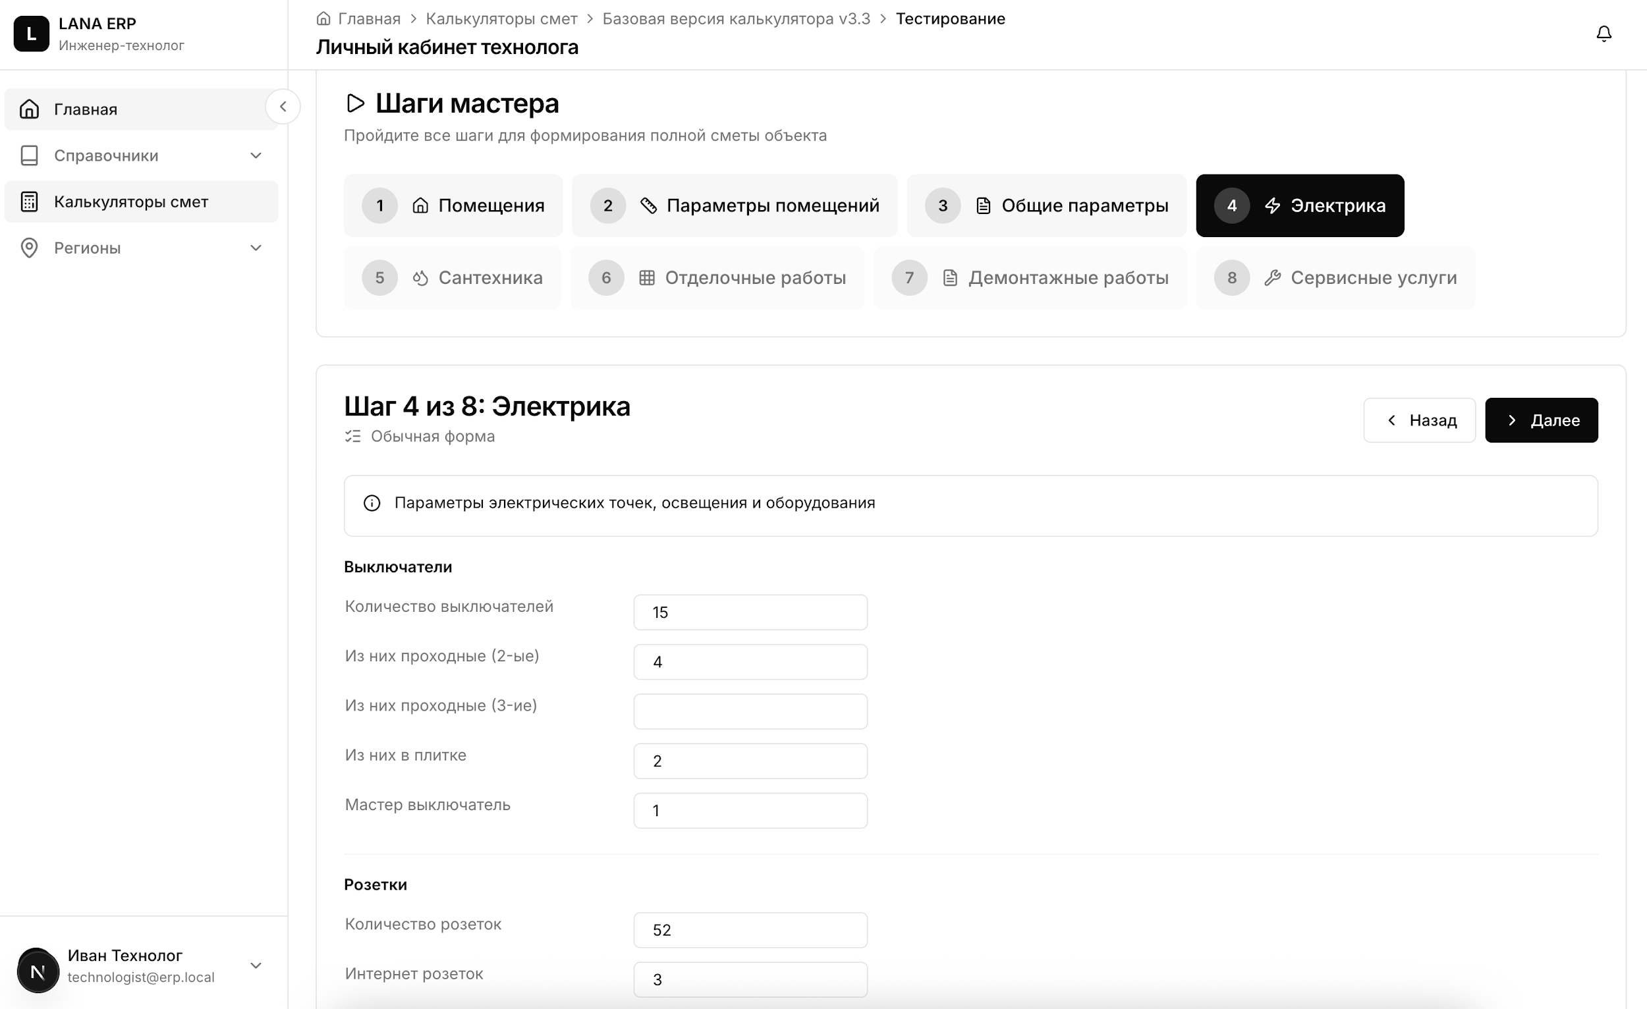Go to step Сантехника

coord(453,278)
